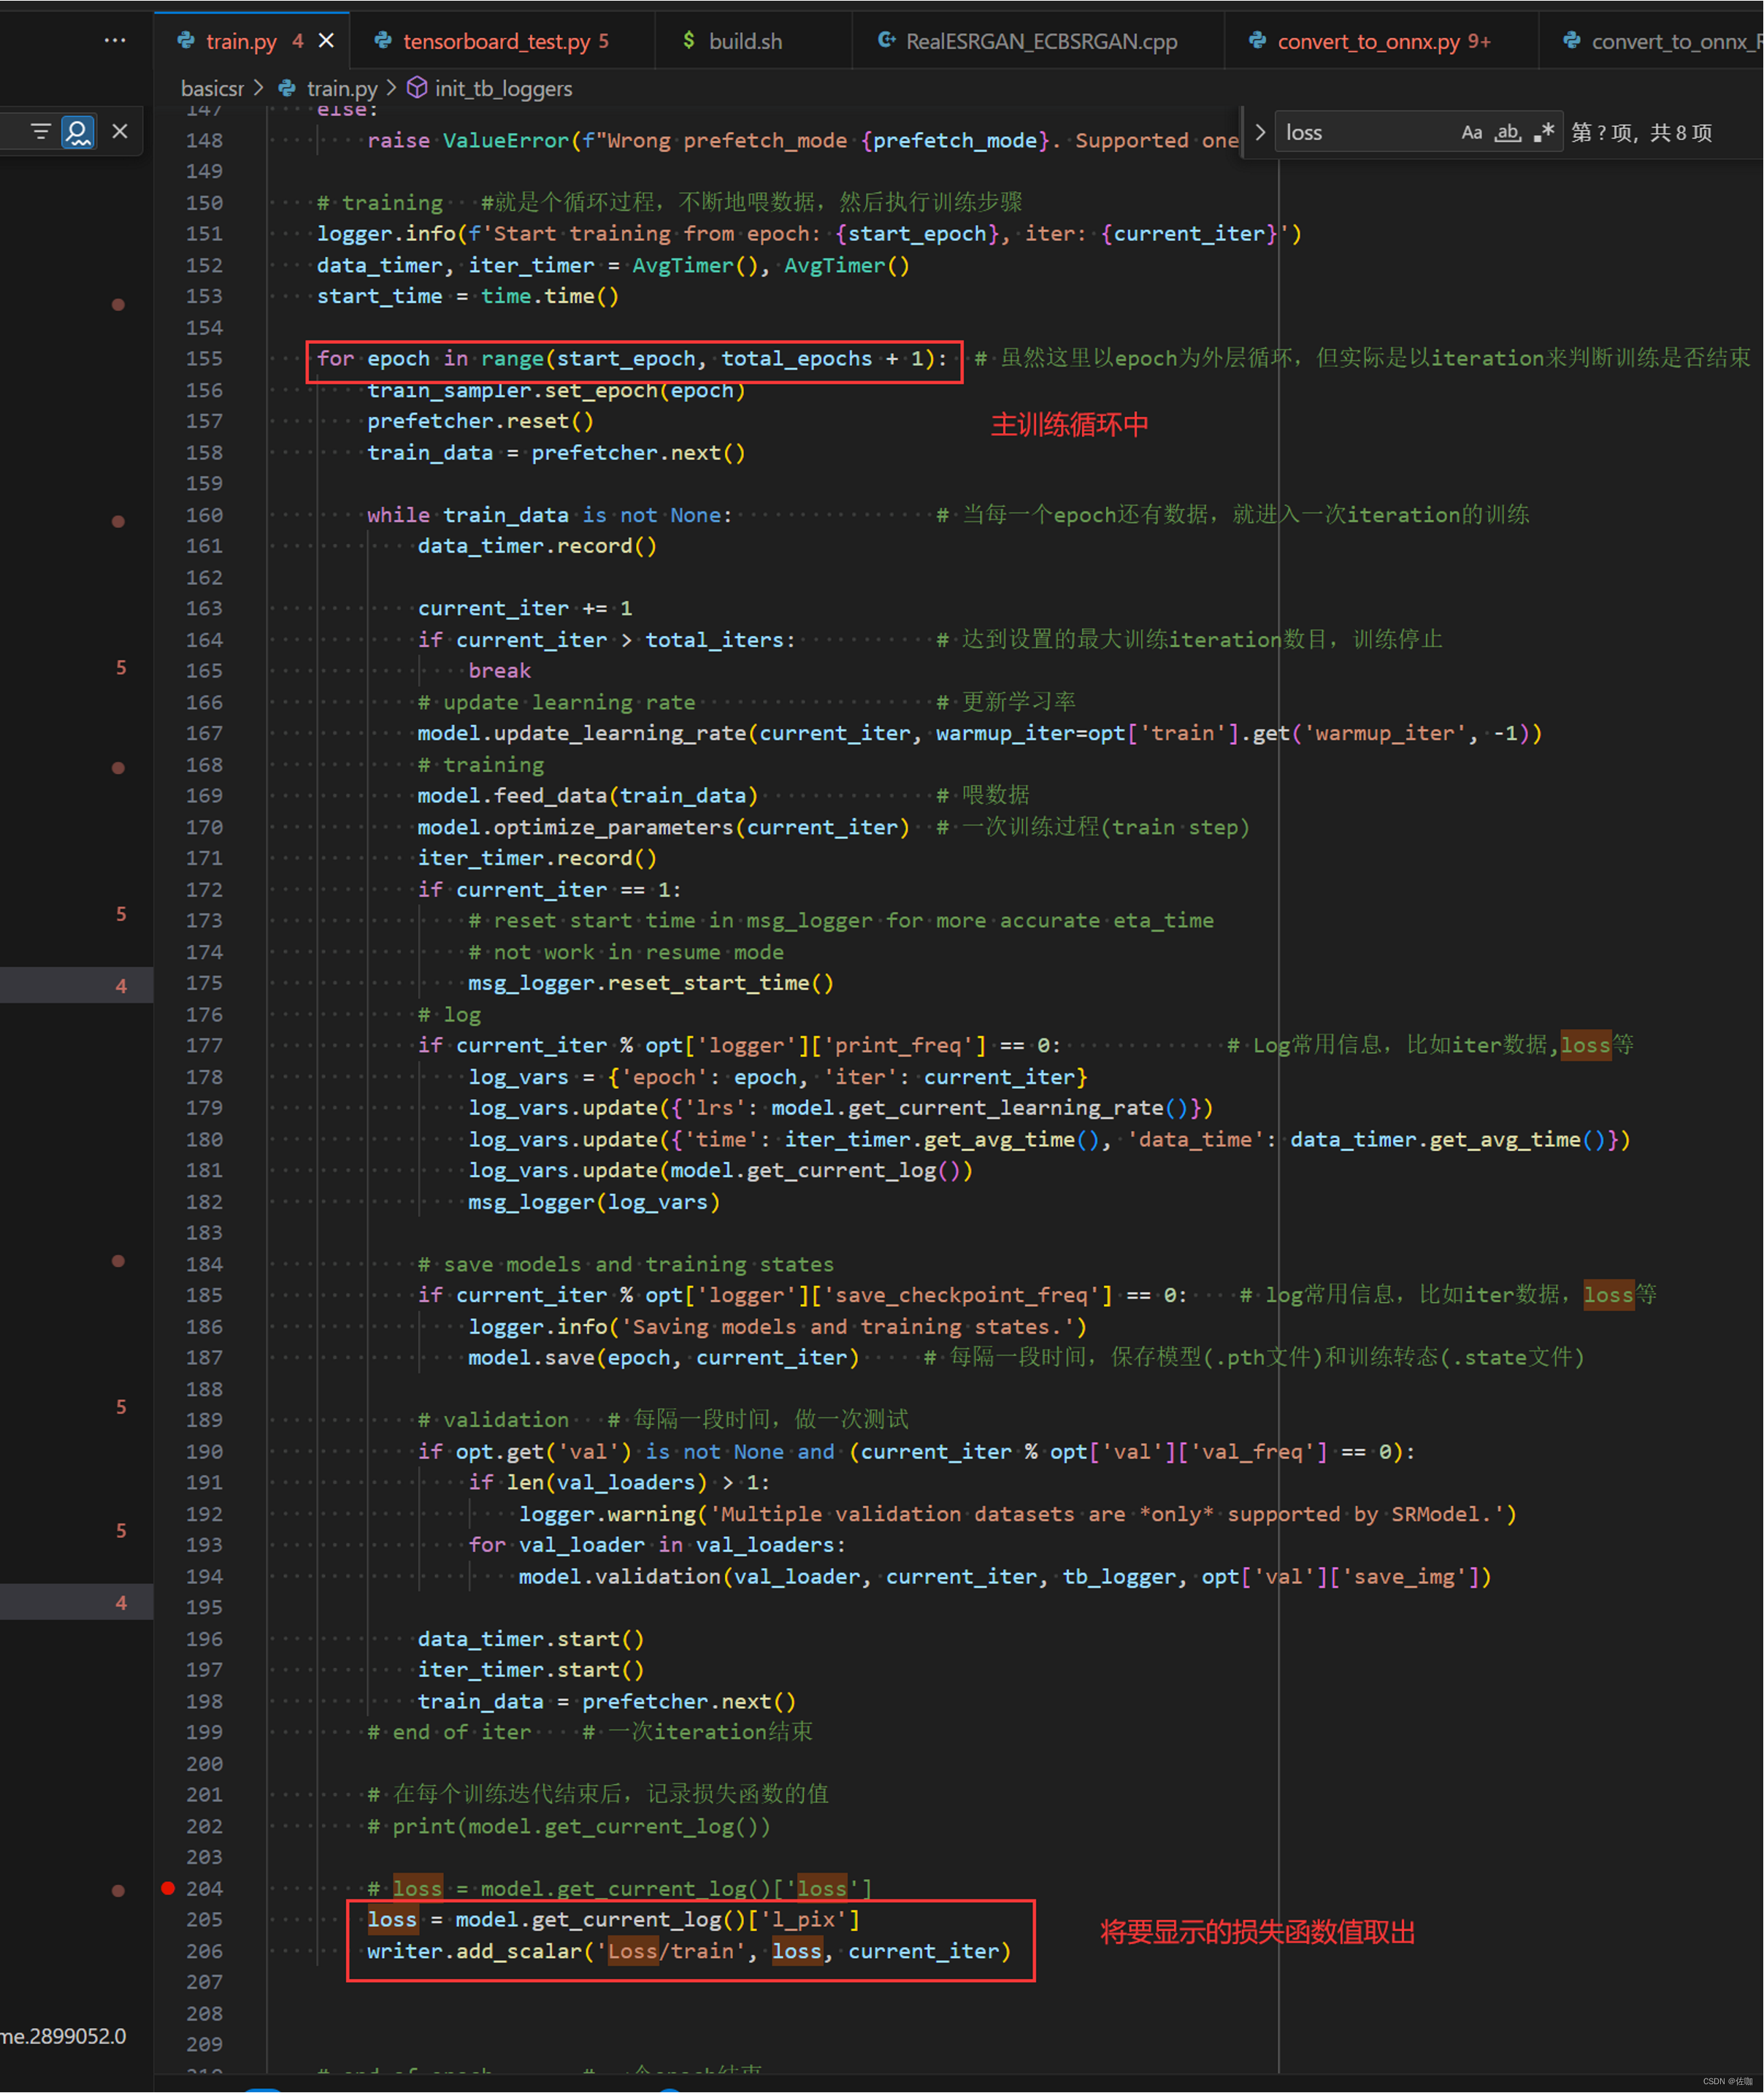Click the red breakpoint at line 204
Image resolution: width=1764 pixels, height=2093 pixels.
click(x=168, y=1888)
